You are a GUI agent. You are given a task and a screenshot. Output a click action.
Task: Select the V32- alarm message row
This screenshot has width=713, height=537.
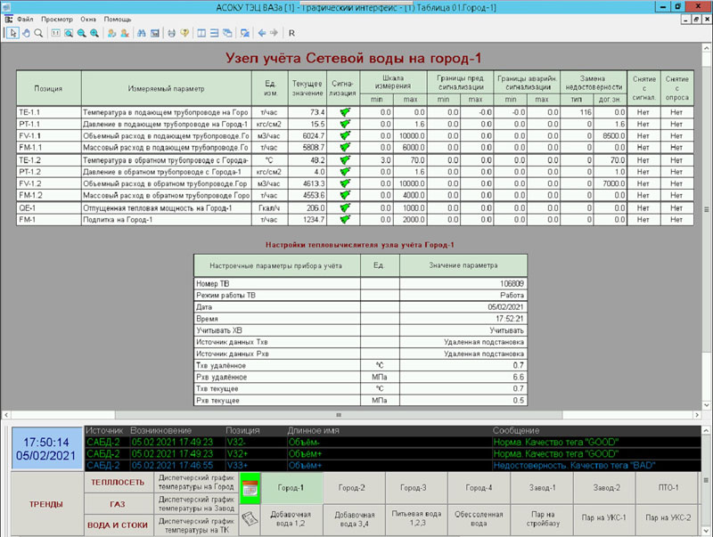click(x=393, y=442)
